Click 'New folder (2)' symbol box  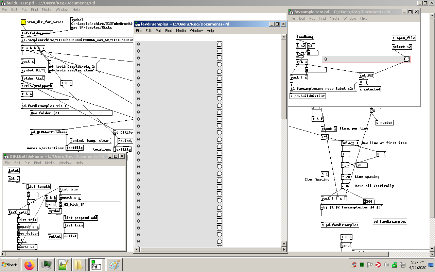(71, 113)
